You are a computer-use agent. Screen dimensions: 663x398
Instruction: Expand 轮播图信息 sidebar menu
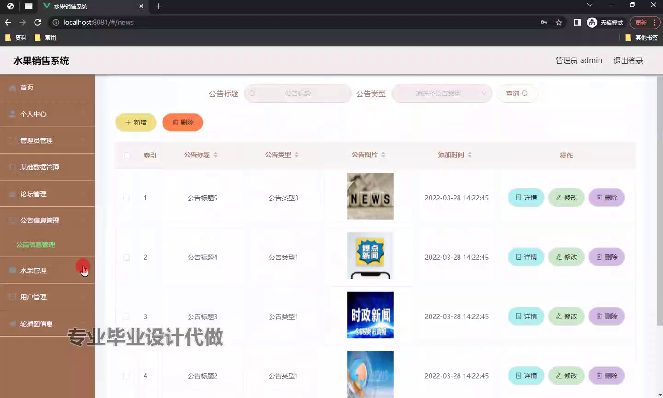click(x=47, y=324)
